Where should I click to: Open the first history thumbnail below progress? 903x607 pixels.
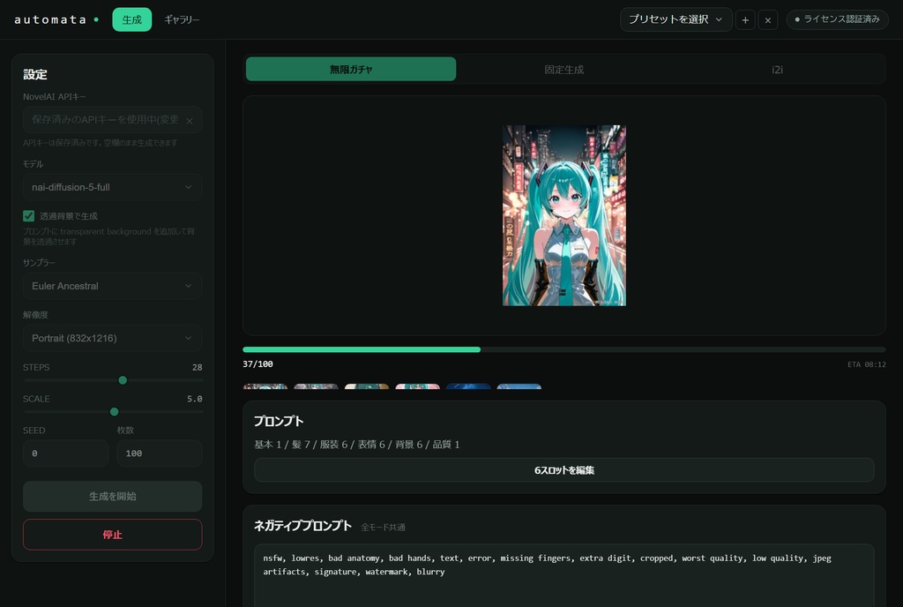pyautogui.click(x=265, y=386)
